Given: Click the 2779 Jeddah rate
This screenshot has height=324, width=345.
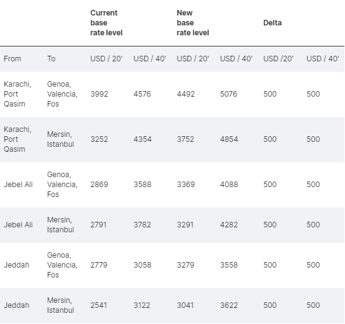Looking at the screenshot, I should [x=99, y=265].
